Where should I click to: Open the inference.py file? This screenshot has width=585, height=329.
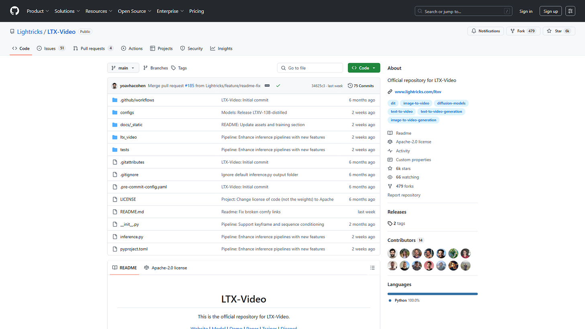pos(132,237)
